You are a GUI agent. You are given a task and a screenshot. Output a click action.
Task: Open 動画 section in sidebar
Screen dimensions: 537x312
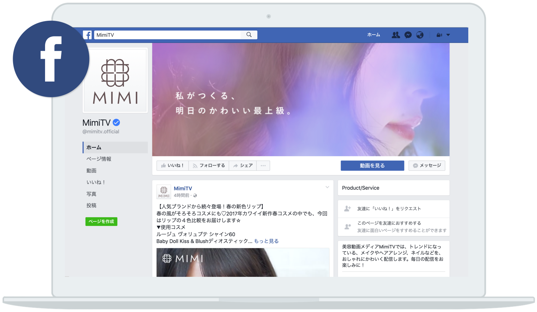(91, 171)
